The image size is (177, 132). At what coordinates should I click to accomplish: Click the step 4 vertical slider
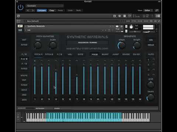(56, 80)
